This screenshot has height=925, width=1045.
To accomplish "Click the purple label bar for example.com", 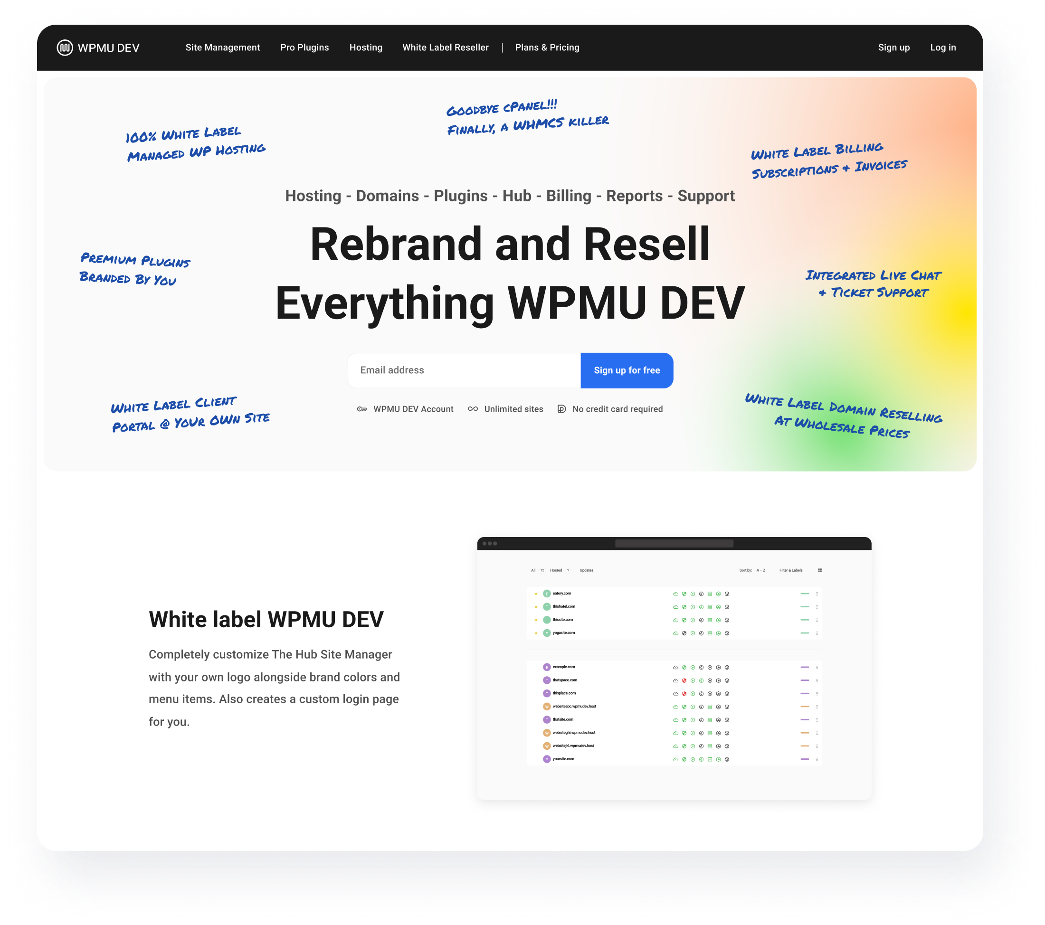I will [805, 668].
